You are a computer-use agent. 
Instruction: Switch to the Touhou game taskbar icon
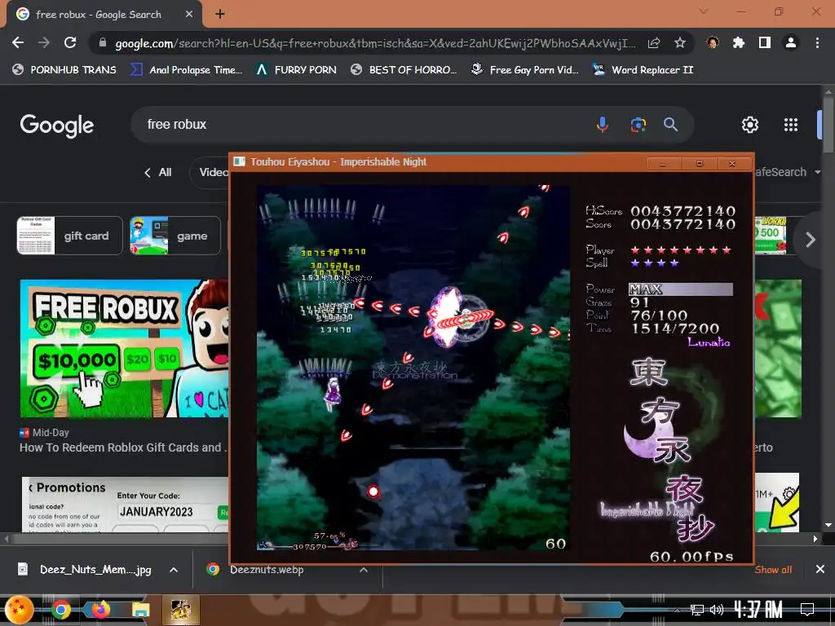[180, 610]
